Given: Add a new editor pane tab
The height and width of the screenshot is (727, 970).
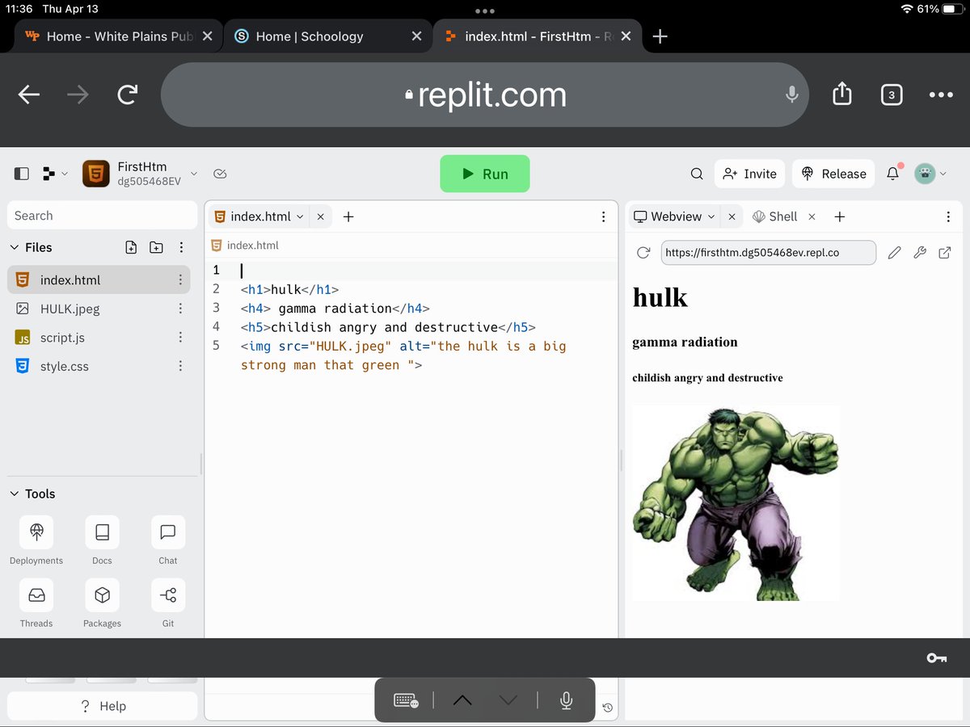Looking at the screenshot, I should click(348, 216).
